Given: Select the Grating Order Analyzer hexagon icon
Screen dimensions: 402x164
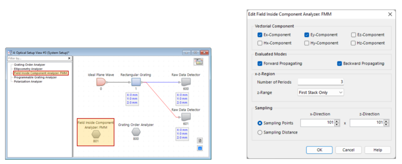Looking at the screenshot, I should 136,132.
